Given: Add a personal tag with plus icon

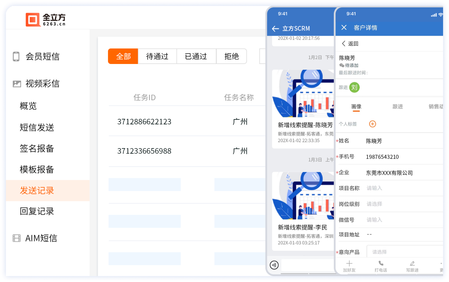Looking at the screenshot, I should (372, 124).
